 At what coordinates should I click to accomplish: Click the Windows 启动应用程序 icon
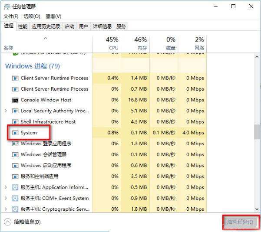(x=15, y=166)
